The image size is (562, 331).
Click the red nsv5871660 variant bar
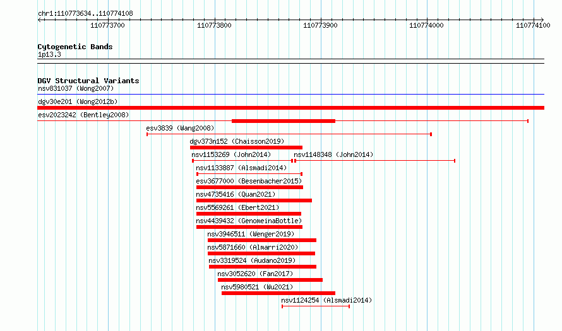[x=261, y=253]
